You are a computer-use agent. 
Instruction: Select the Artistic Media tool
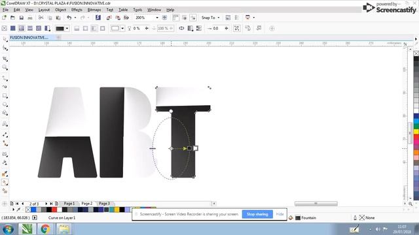5,87
